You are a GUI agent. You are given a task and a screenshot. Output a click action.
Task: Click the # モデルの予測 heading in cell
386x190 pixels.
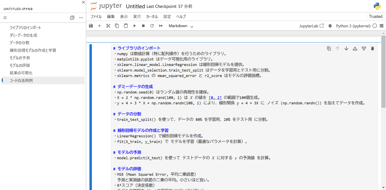[x=127, y=152]
